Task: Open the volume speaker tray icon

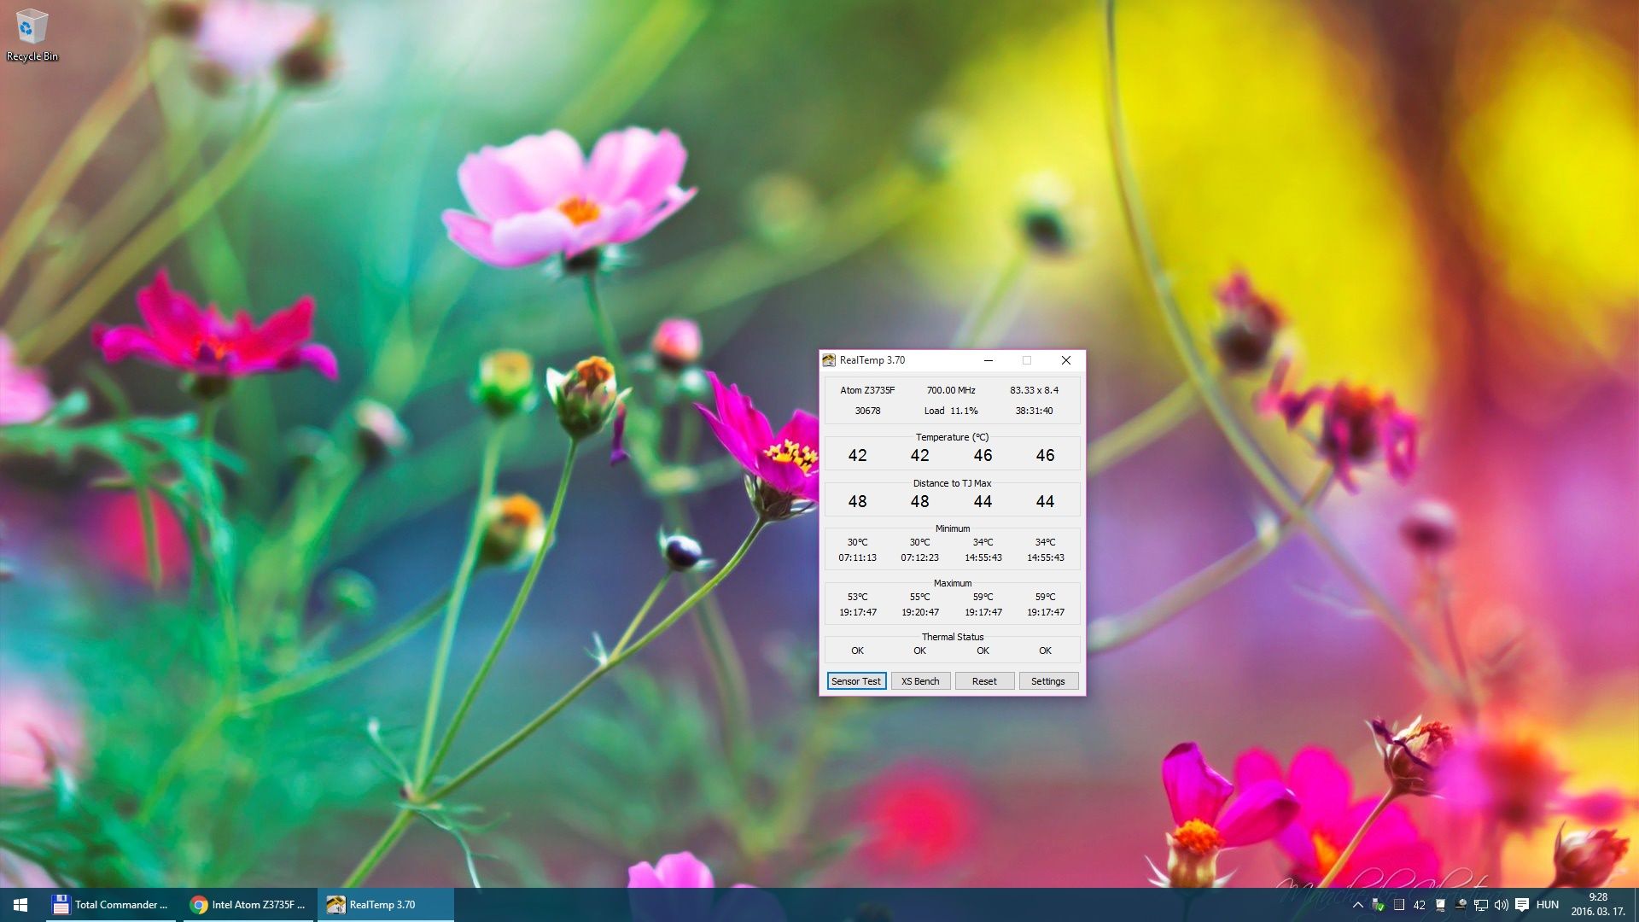Action: 1502,905
